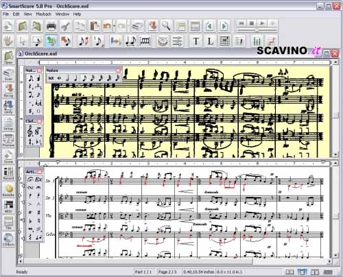Open Setup from the sidebar

8,123
